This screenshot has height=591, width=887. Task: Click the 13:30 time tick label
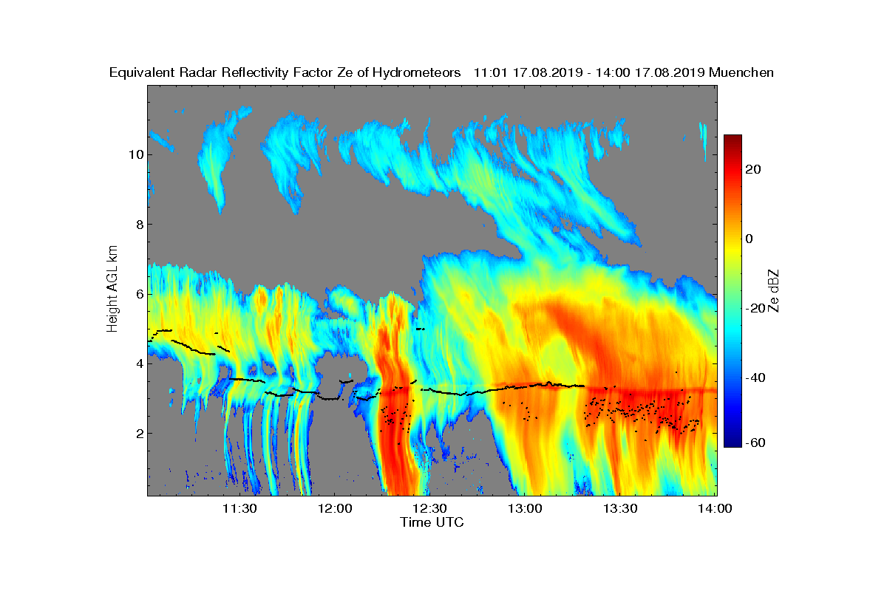[x=619, y=509]
